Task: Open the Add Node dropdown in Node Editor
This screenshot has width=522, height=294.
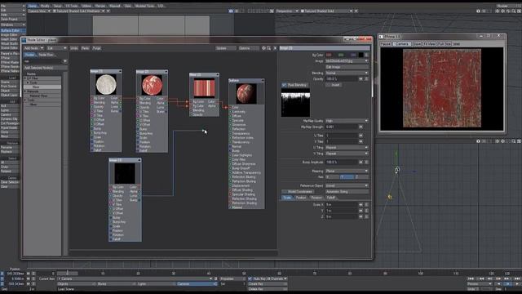Action: click(x=33, y=48)
